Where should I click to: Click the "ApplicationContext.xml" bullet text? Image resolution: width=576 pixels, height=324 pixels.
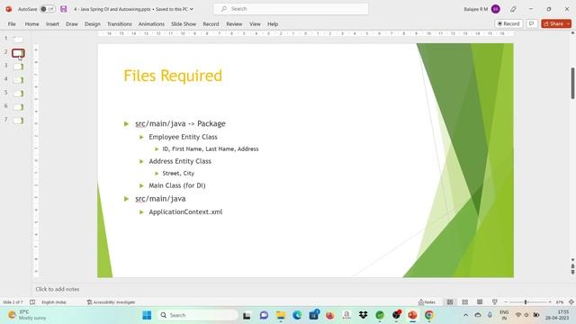point(185,212)
